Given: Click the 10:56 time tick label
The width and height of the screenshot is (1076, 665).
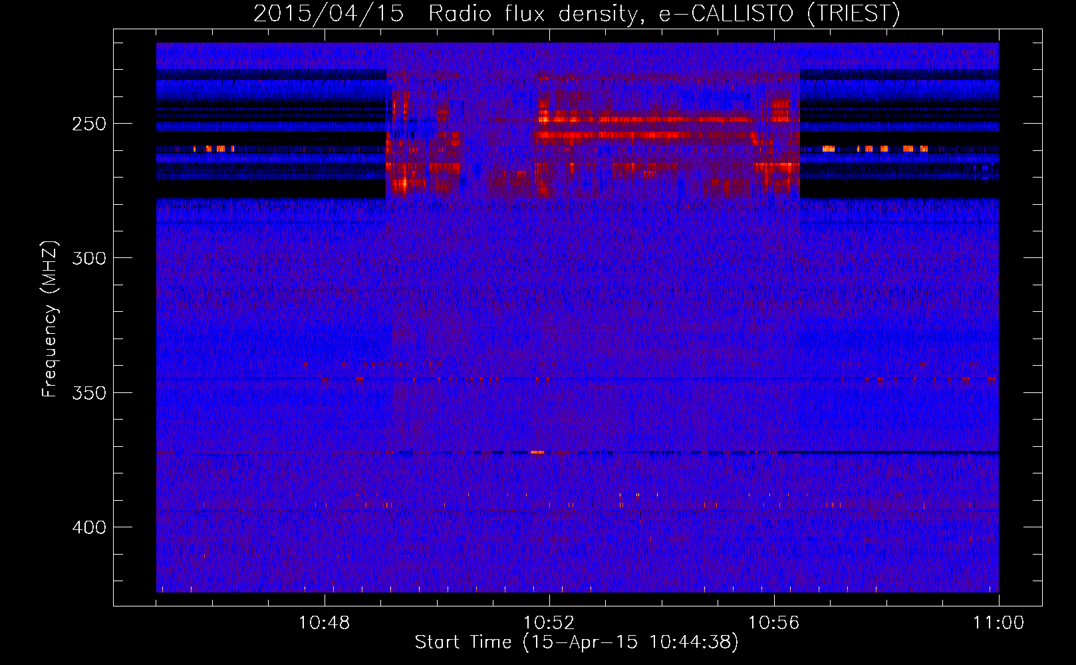Looking at the screenshot, I should [x=774, y=623].
